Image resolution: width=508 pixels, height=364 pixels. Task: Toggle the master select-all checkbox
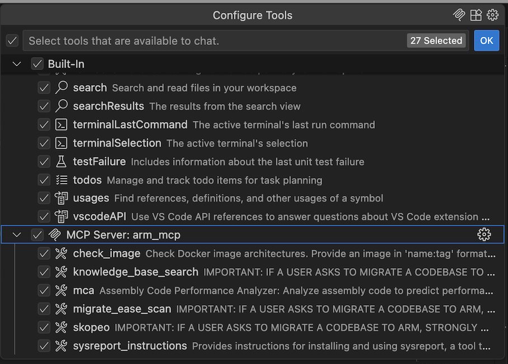point(12,40)
